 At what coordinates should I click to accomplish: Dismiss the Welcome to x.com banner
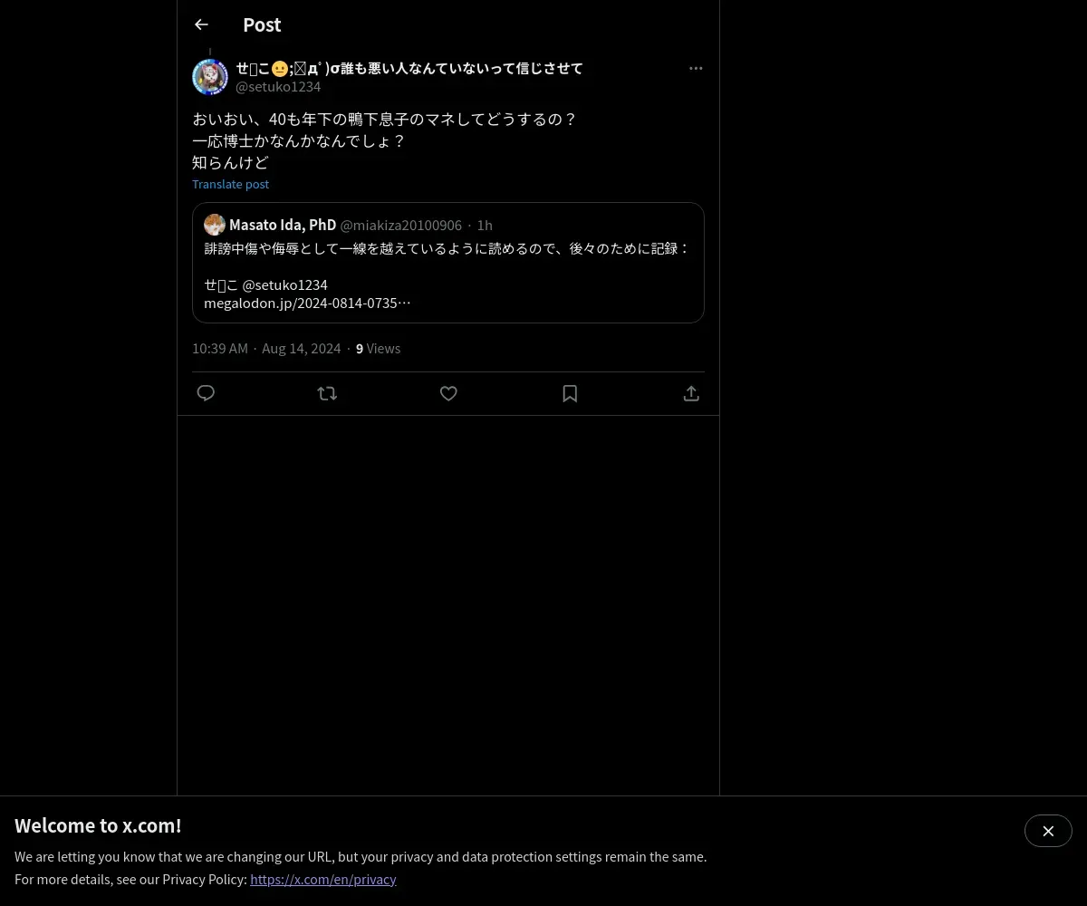[1048, 831]
